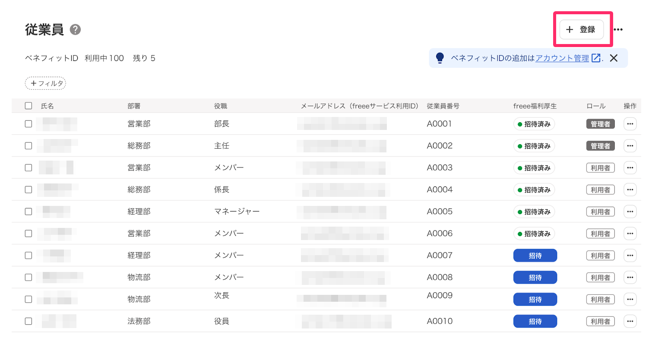Click the 利用者 role badge for employee A0004

pos(600,190)
